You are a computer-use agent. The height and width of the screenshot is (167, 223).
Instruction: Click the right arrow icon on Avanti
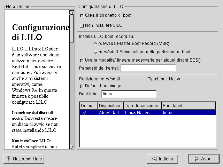[195, 159]
